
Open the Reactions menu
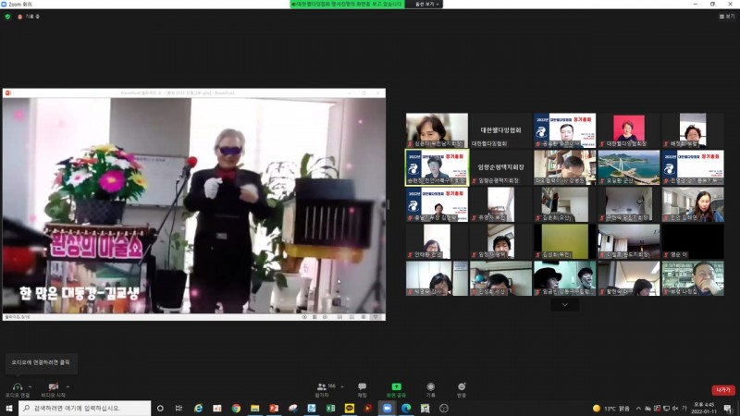tap(462, 386)
